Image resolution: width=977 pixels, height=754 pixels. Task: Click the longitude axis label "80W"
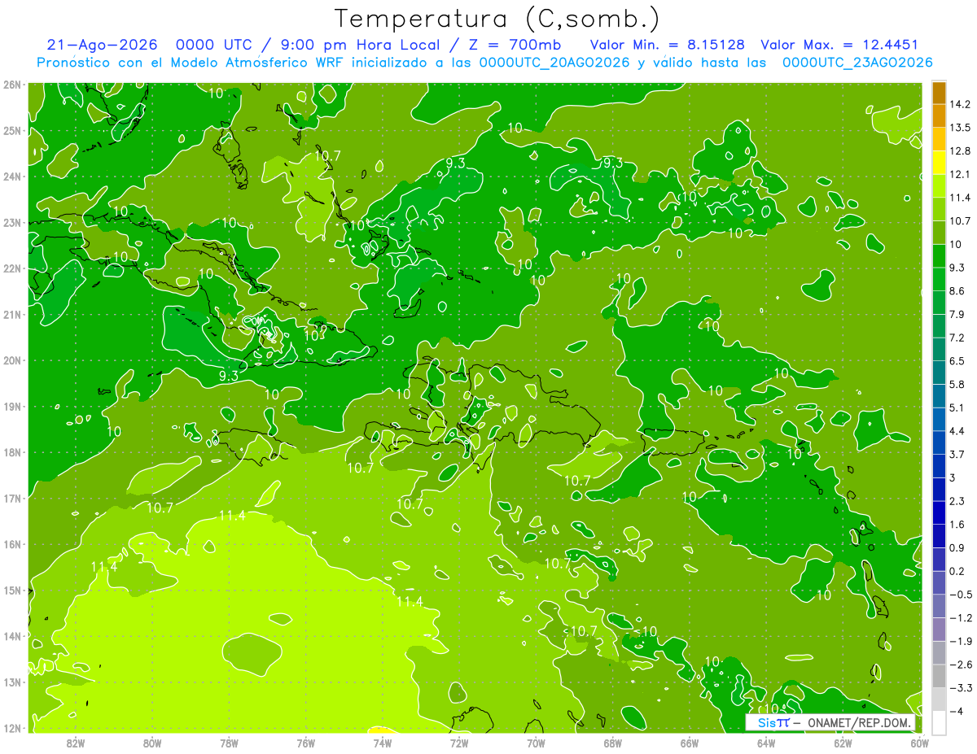(x=152, y=743)
